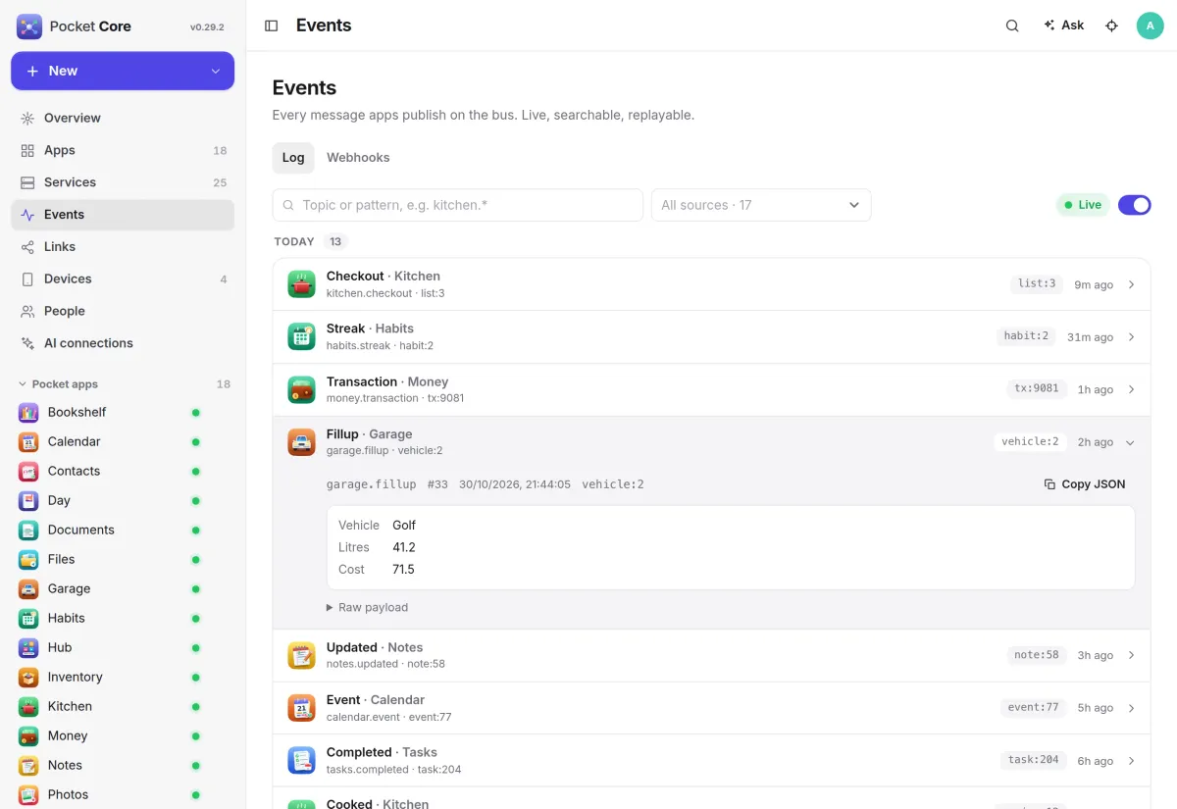1177x809 pixels.
Task: Open the Documents app in sidebar
Action: point(123,530)
